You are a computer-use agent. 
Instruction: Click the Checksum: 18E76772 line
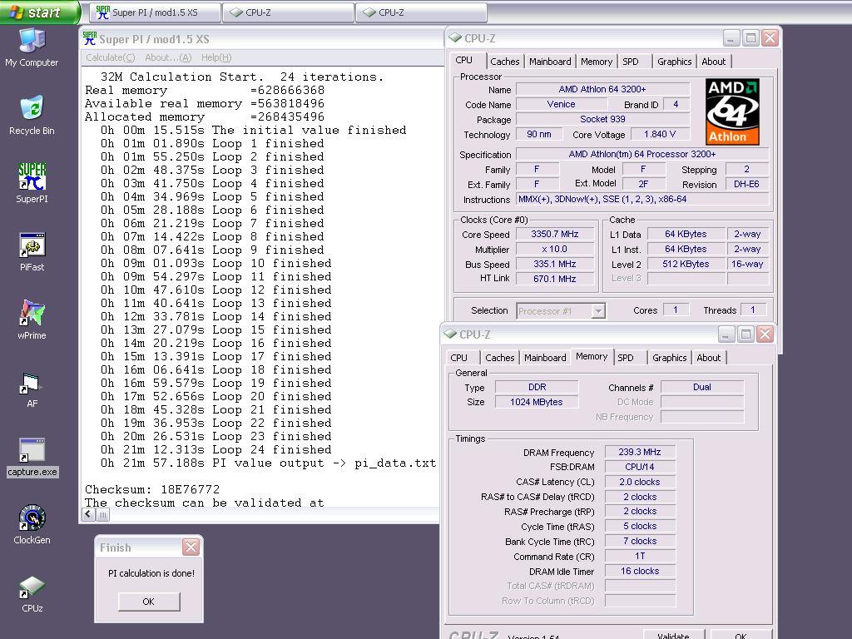(152, 489)
